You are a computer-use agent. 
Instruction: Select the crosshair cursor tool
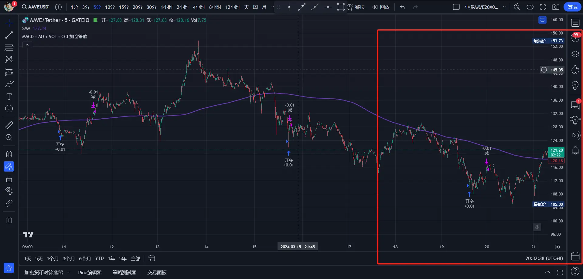click(x=9, y=23)
